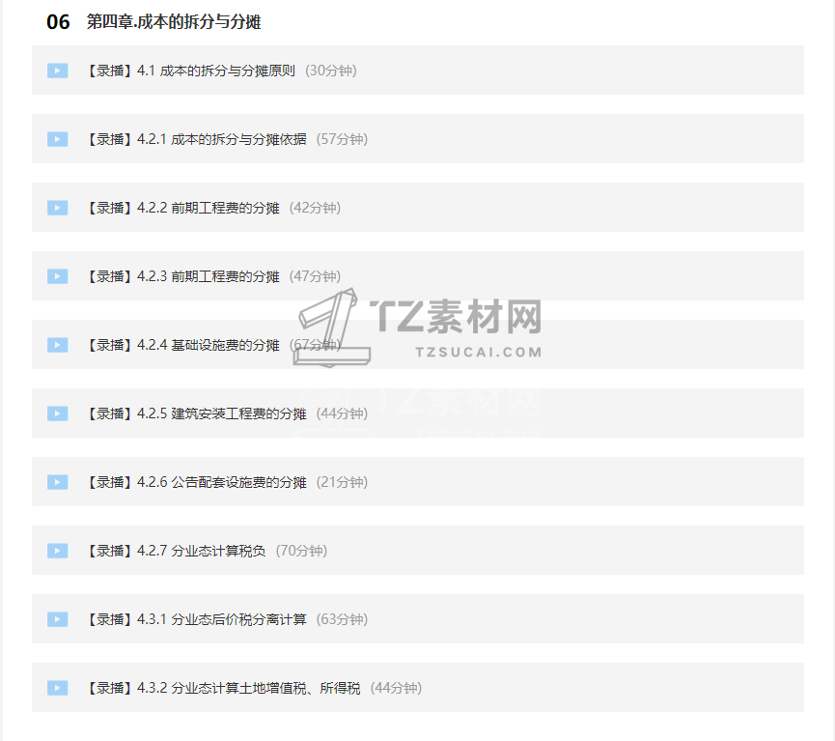Viewport: 835px width, 741px height.
Task: Click play icon for lesson 4.2.2 前期工程费的分摊
Action: click(x=58, y=208)
